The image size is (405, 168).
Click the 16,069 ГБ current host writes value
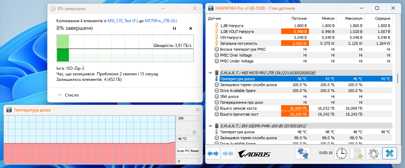tap(295, 108)
